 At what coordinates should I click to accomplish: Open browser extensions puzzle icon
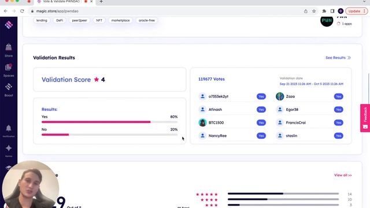324,11
